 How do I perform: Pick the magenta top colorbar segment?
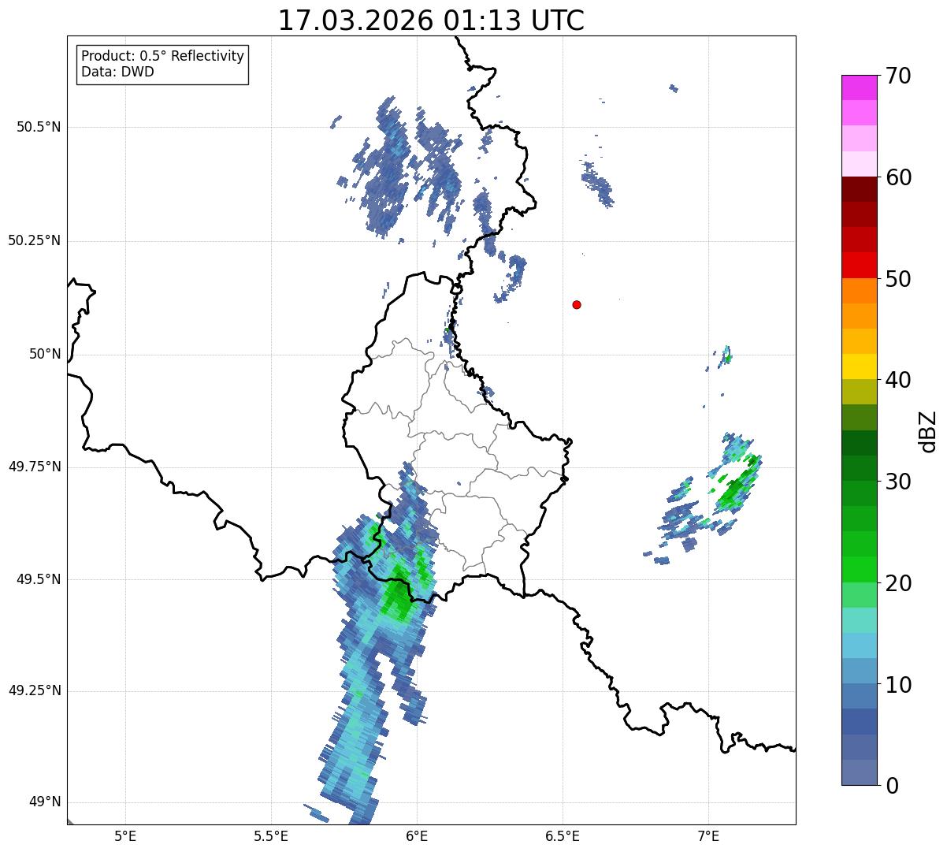859,87
